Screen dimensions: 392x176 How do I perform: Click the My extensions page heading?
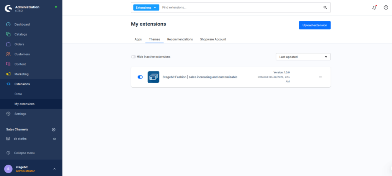149,24
